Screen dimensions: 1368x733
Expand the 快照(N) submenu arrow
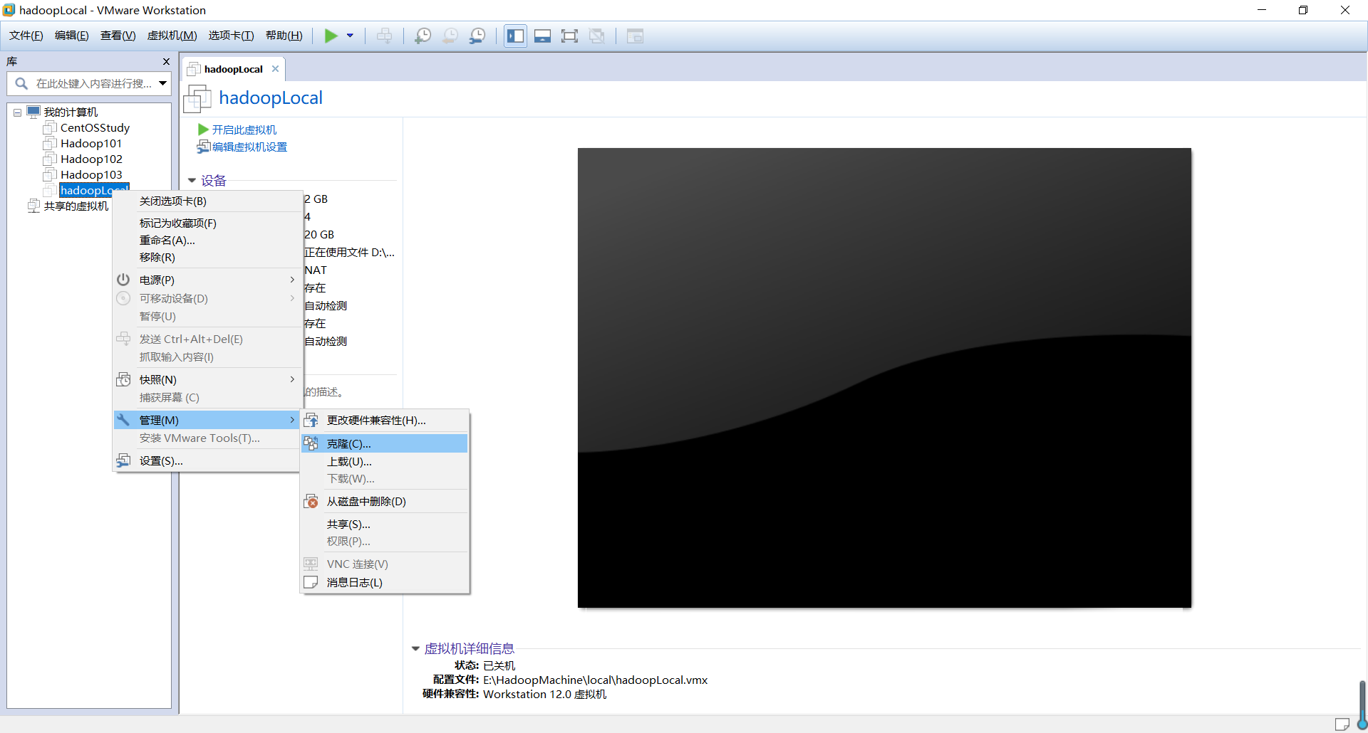292,380
